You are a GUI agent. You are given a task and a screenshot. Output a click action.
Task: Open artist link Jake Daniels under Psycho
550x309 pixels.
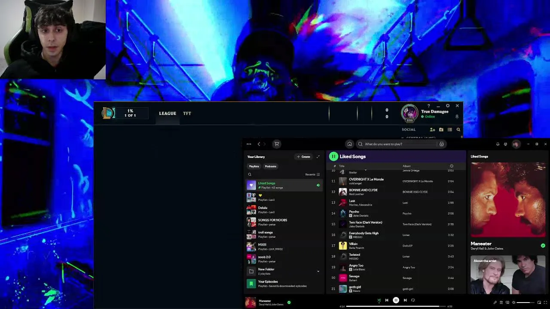pos(361,215)
